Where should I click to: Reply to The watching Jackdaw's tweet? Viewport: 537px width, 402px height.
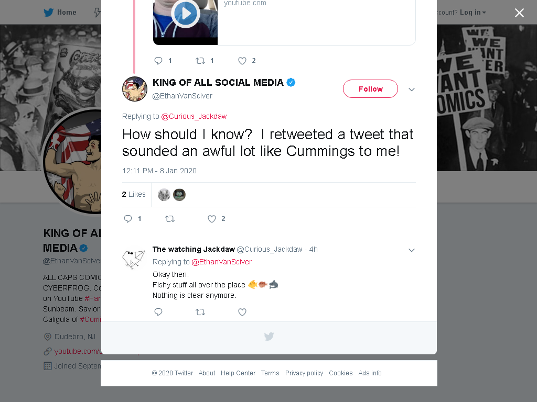(158, 312)
